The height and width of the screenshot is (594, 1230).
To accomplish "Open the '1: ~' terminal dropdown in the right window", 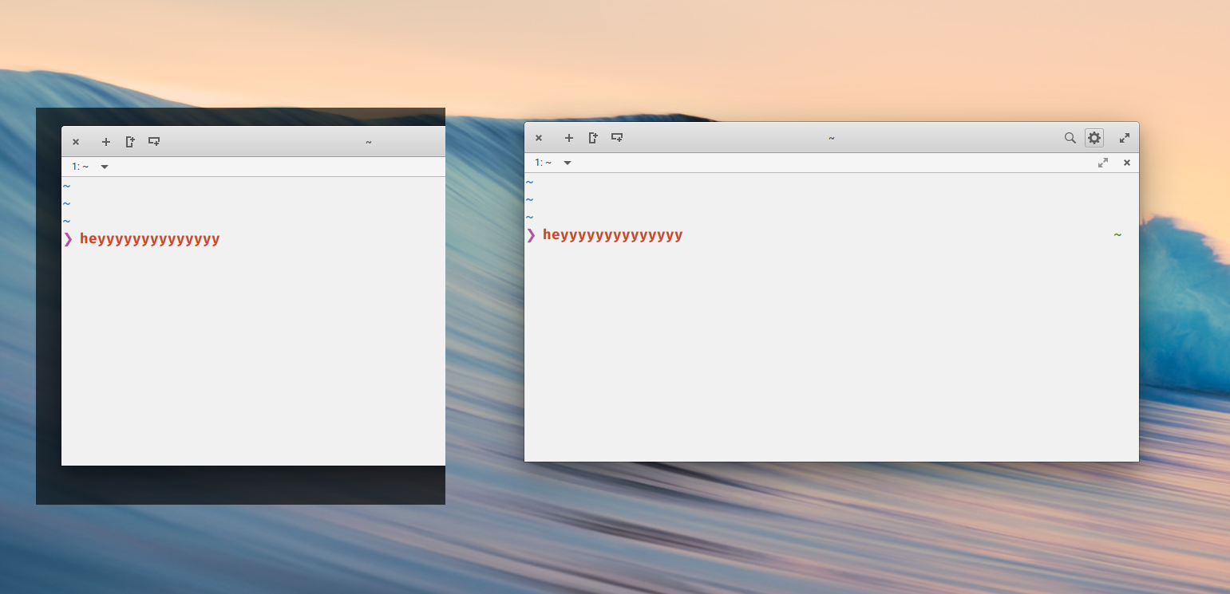I will click(554, 163).
